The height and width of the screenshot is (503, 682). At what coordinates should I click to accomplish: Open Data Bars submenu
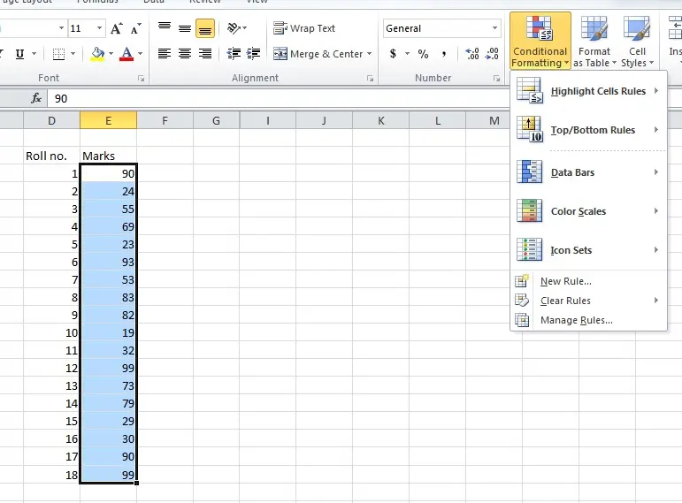point(588,172)
